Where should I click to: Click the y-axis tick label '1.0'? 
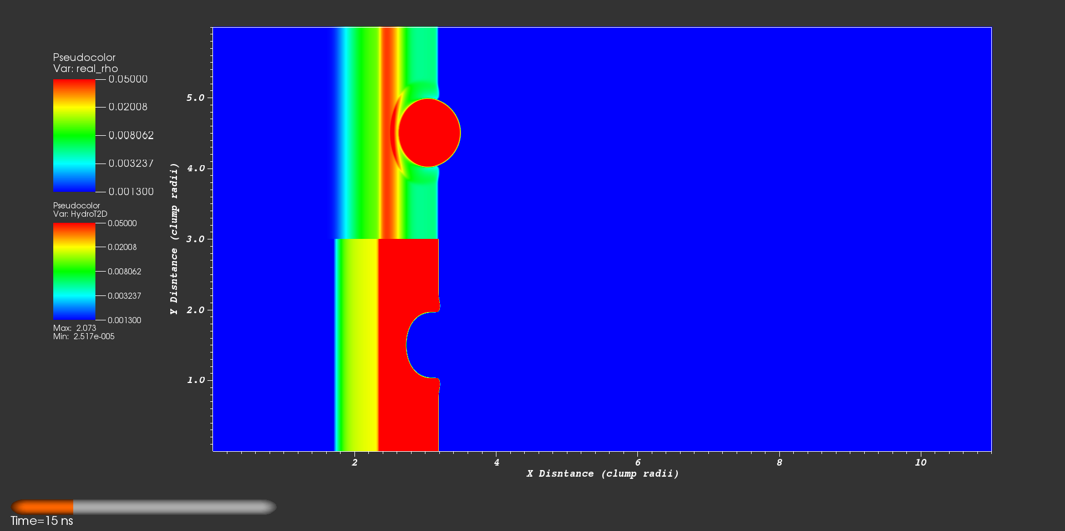195,380
